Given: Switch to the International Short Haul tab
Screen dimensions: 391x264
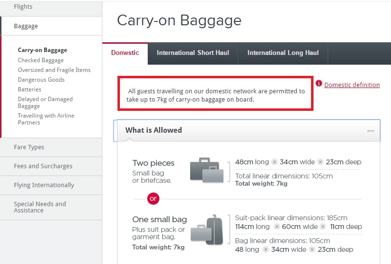Looking at the screenshot, I should click(193, 53).
